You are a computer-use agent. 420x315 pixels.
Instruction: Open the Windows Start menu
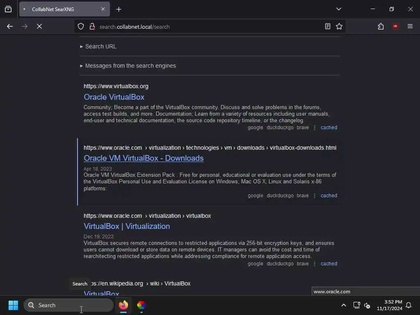(13, 305)
